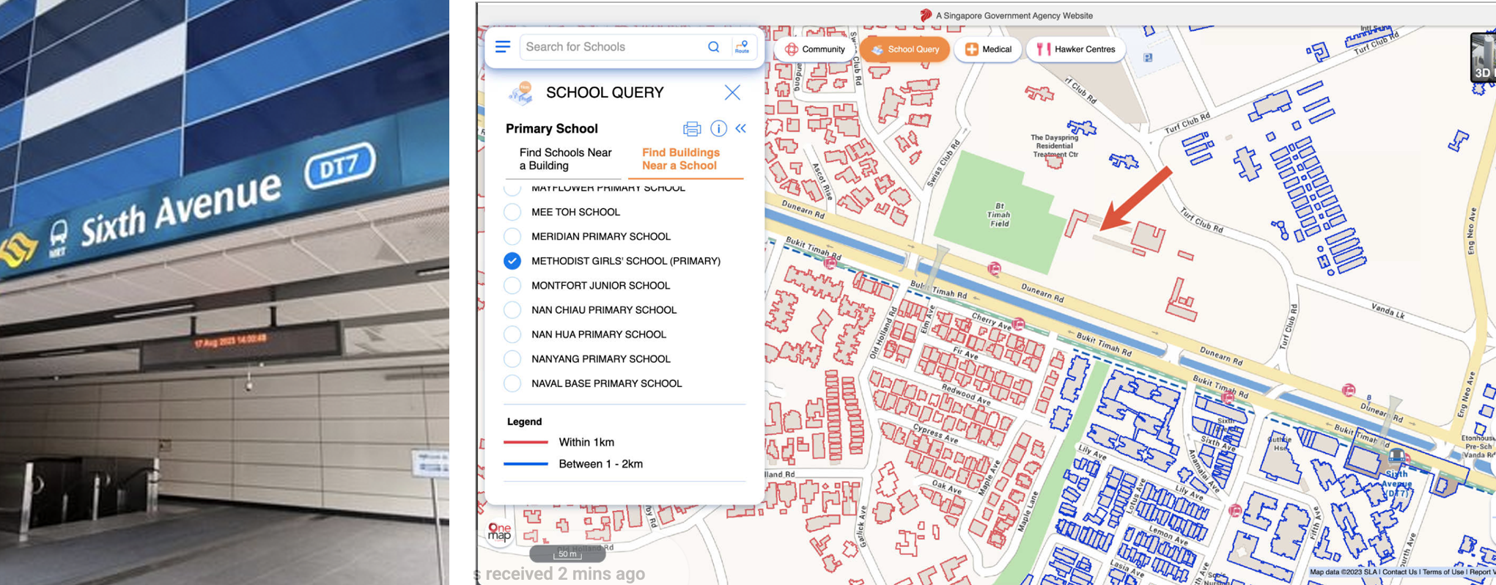Open the Terms of Use link

[x=1443, y=572]
